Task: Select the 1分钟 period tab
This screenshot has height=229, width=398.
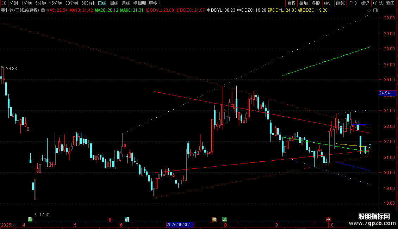Action: 27,3
